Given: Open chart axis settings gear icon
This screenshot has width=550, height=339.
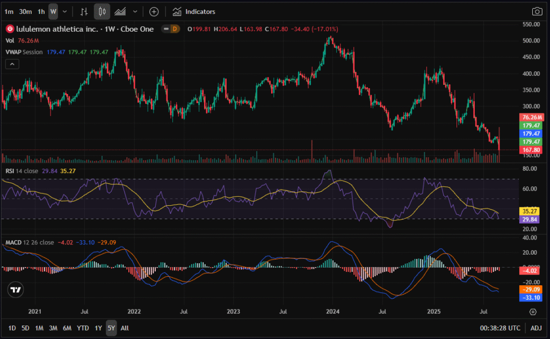Looking at the screenshot, I should click(x=532, y=312).
